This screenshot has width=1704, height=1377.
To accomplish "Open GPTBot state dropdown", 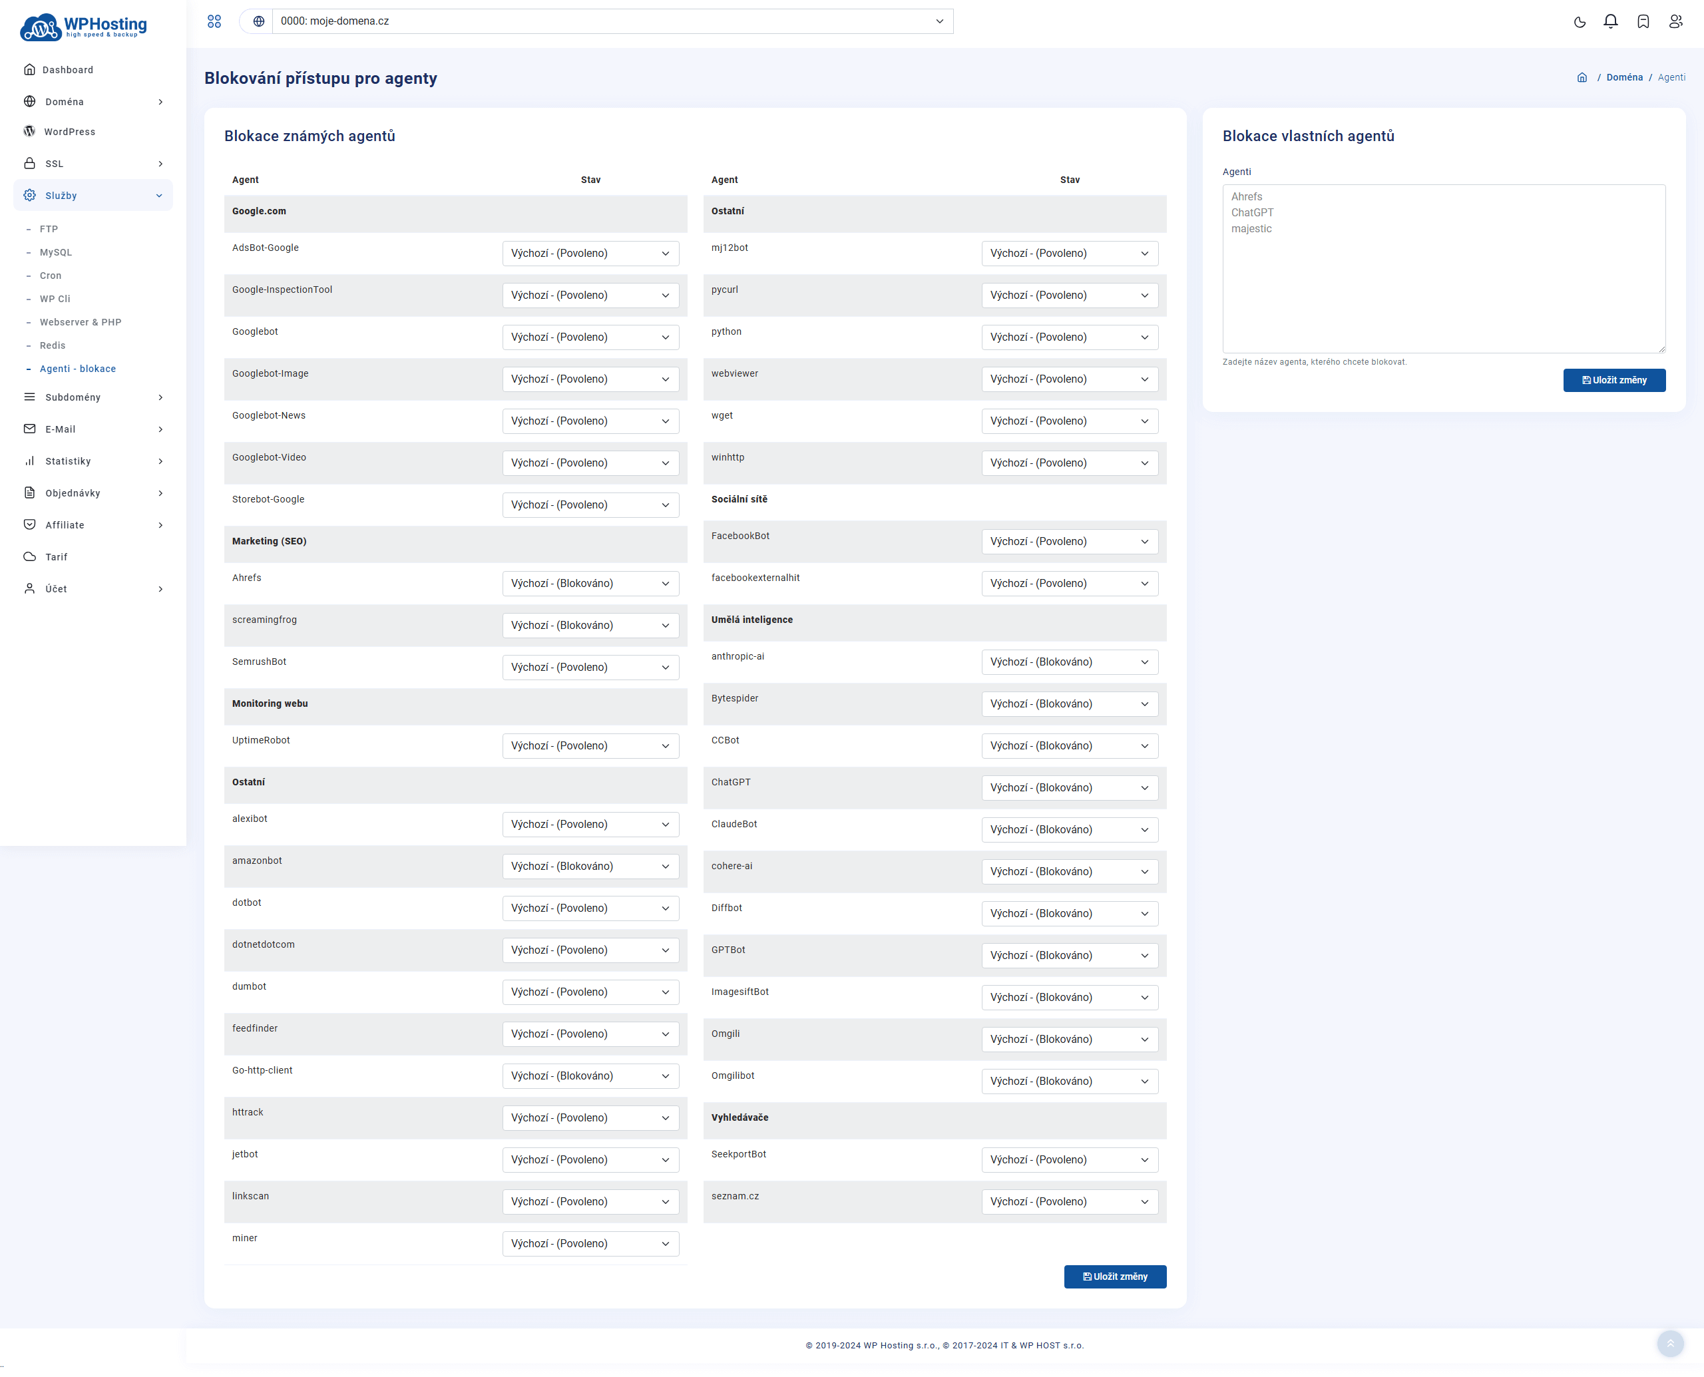I will pos(1070,955).
